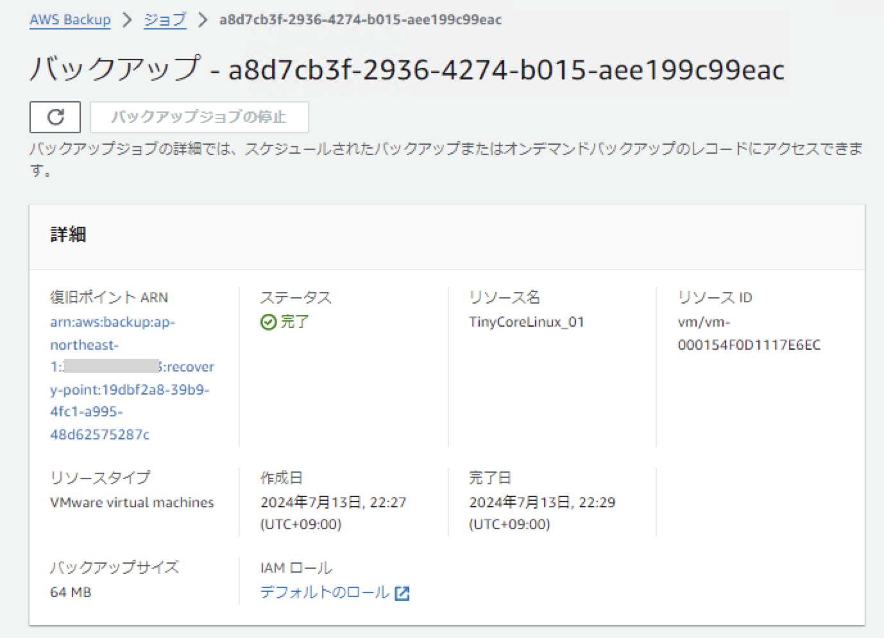
Task: Click the バックアップジョブの停止 button
Action: (200, 117)
